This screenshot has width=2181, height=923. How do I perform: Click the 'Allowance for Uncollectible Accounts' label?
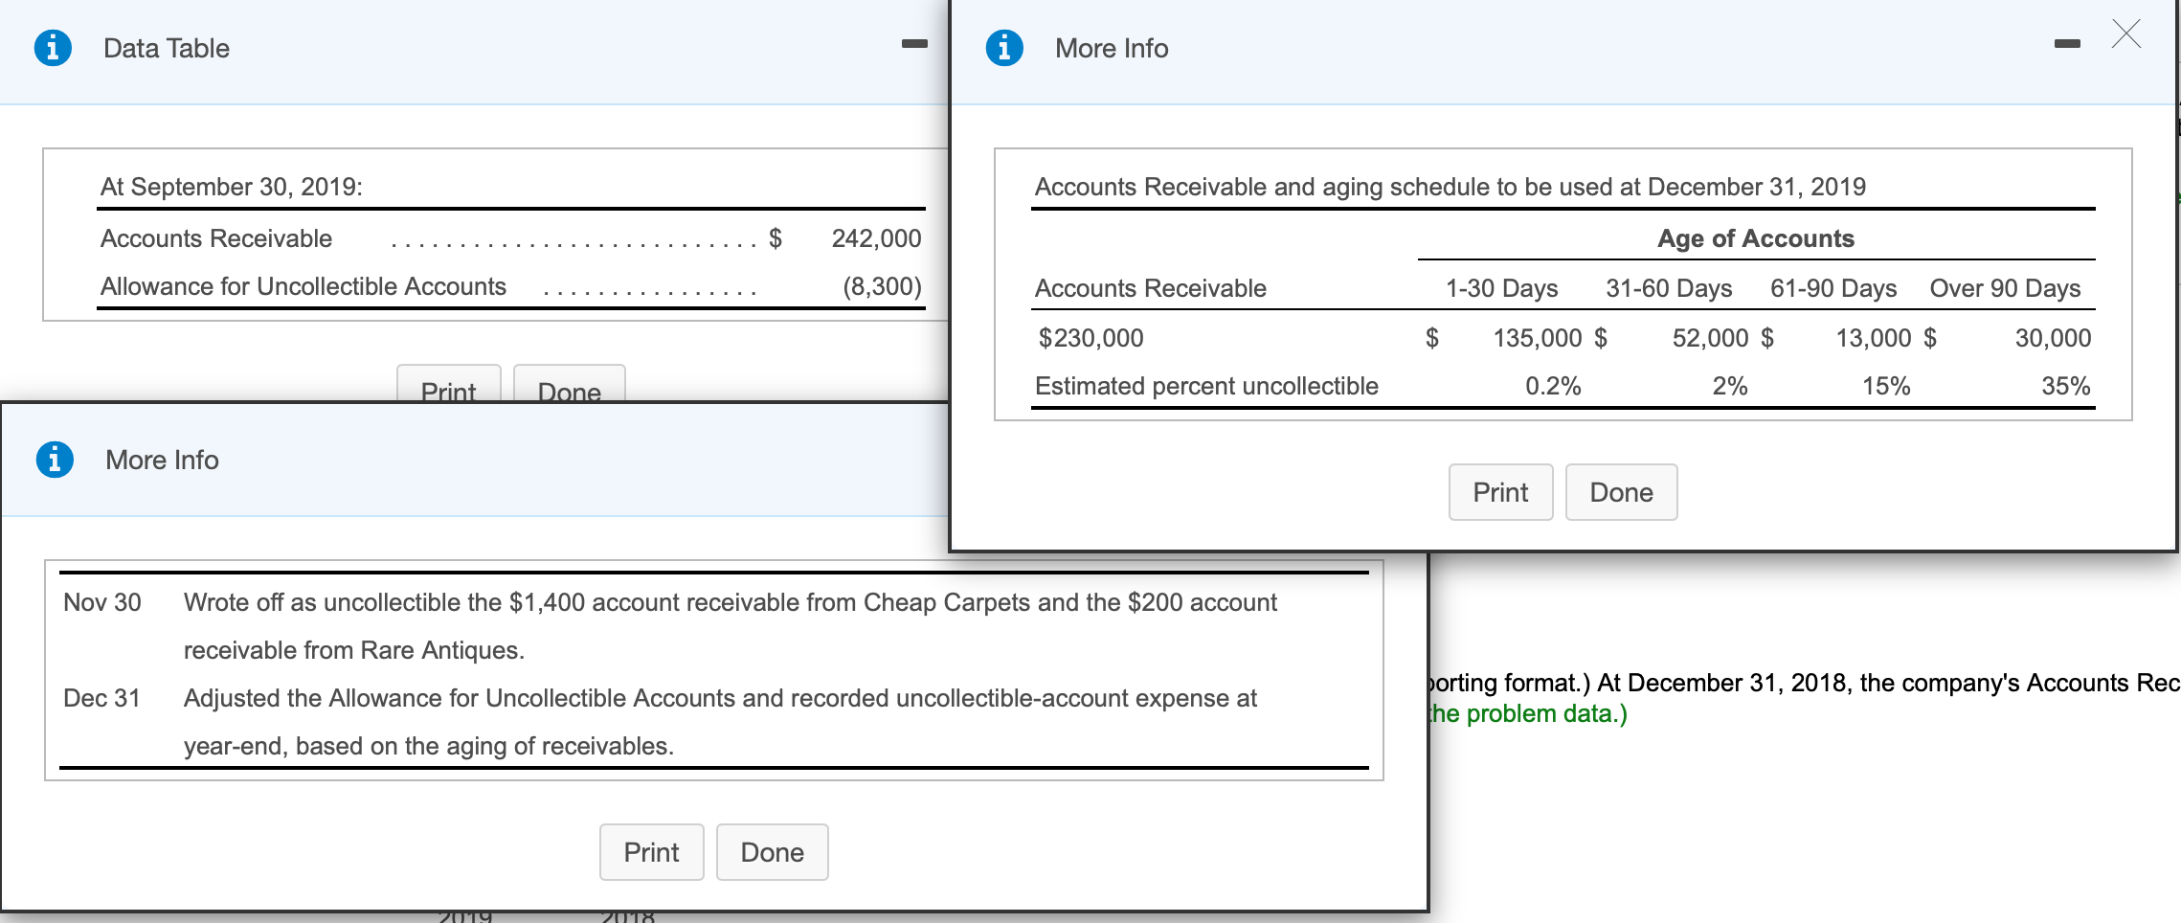tap(304, 286)
